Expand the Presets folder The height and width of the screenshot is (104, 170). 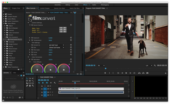coord(4,14)
